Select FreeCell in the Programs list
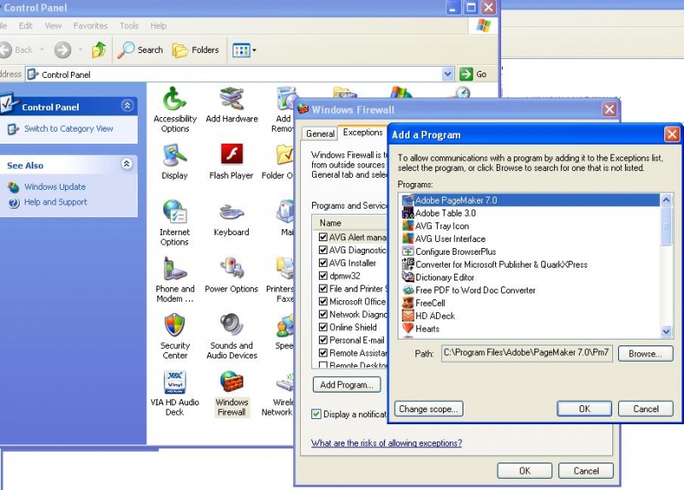The width and height of the screenshot is (684, 490). tap(429, 303)
